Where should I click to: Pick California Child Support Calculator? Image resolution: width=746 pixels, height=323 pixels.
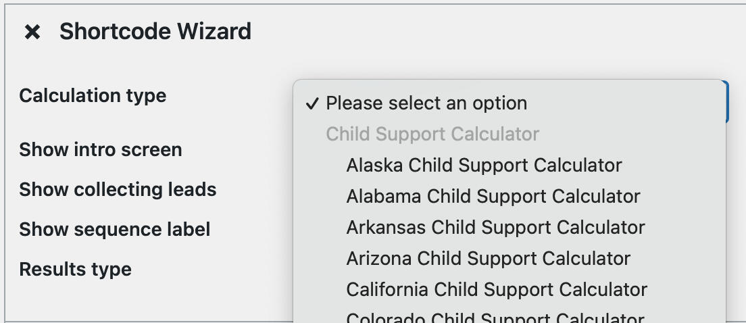(x=497, y=289)
